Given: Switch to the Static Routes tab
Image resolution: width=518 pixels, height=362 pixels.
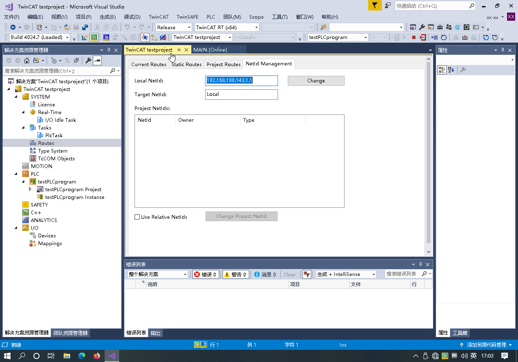Looking at the screenshot, I should pyautogui.click(x=186, y=64).
